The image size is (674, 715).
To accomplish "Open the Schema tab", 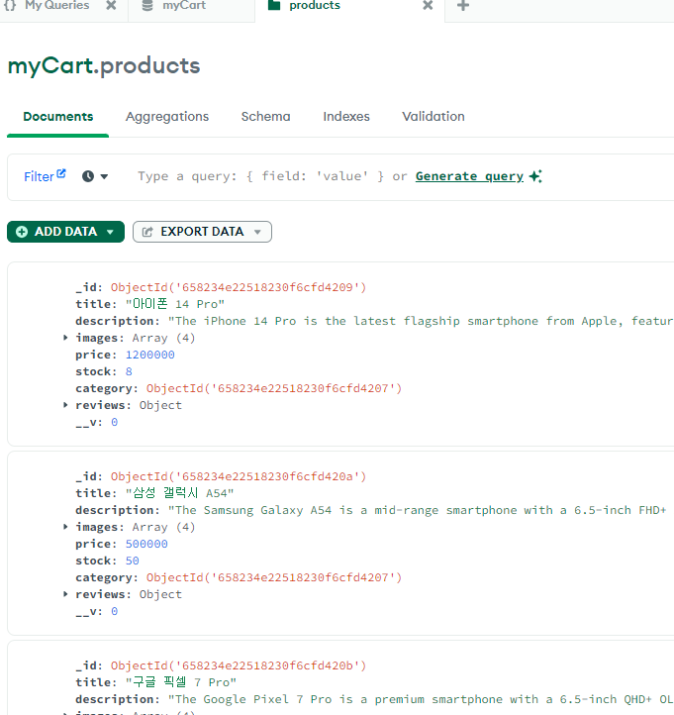I will (x=265, y=117).
